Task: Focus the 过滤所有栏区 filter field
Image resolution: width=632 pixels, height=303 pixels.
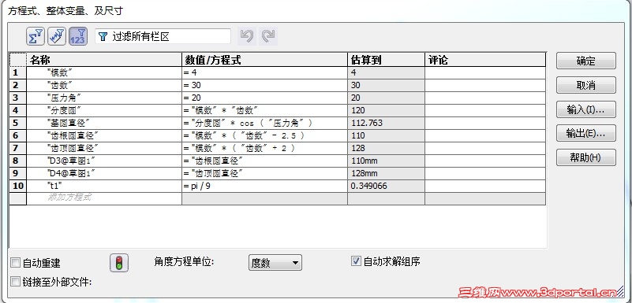Action: tap(163, 36)
